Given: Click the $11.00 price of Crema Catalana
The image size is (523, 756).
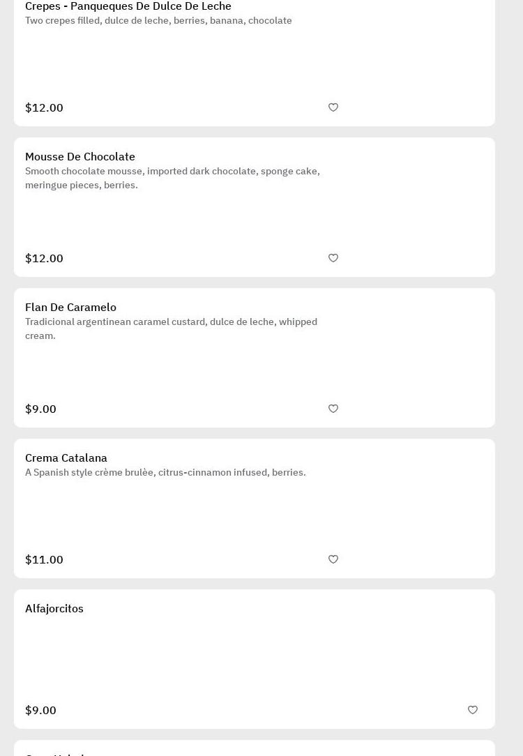Looking at the screenshot, I should [44, 559].
